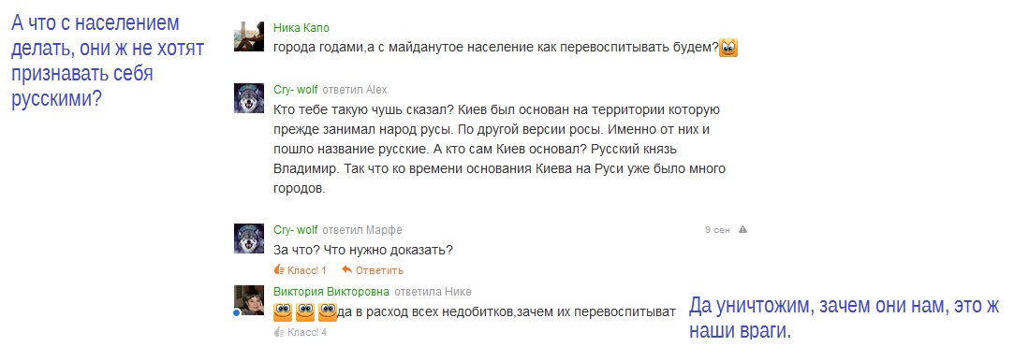Screen dimensions: 1014x347
Task: Select the '9 сен' date stamp
Action: tap(717, 229)
